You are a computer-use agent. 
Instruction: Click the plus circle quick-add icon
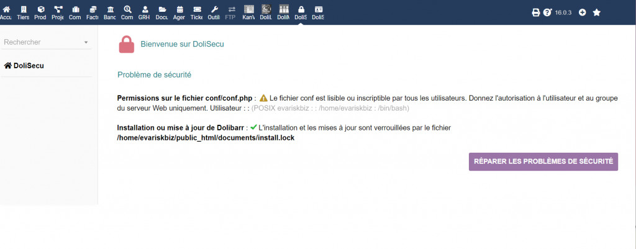pyautogui.click(x=582, y=12)
